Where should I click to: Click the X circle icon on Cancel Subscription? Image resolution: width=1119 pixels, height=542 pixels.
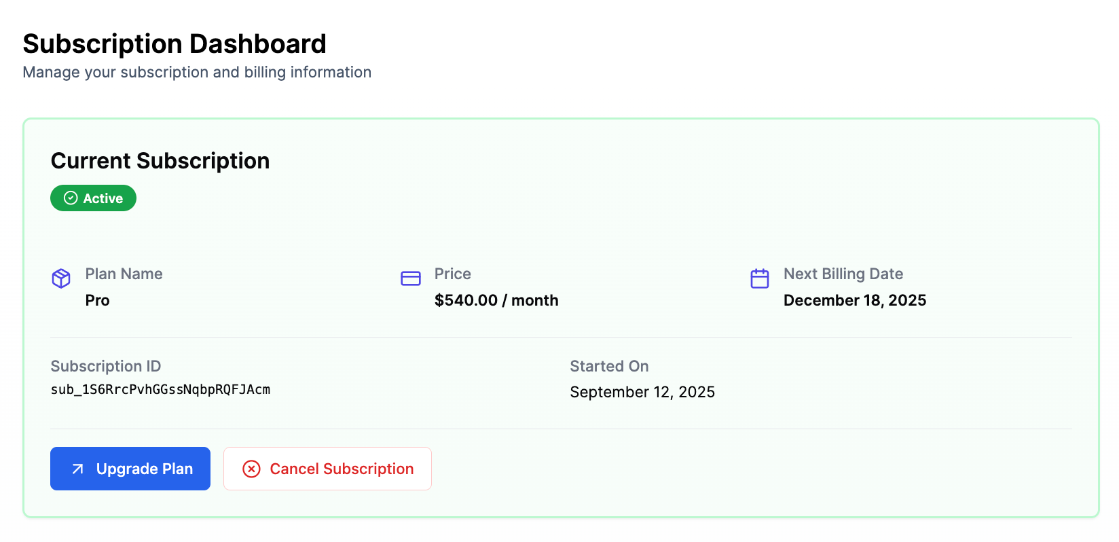pyautogui.click(x=252, y=469)
